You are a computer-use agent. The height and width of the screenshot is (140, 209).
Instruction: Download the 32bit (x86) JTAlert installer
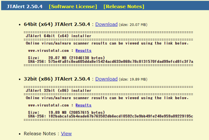click(x=106, y=79)
